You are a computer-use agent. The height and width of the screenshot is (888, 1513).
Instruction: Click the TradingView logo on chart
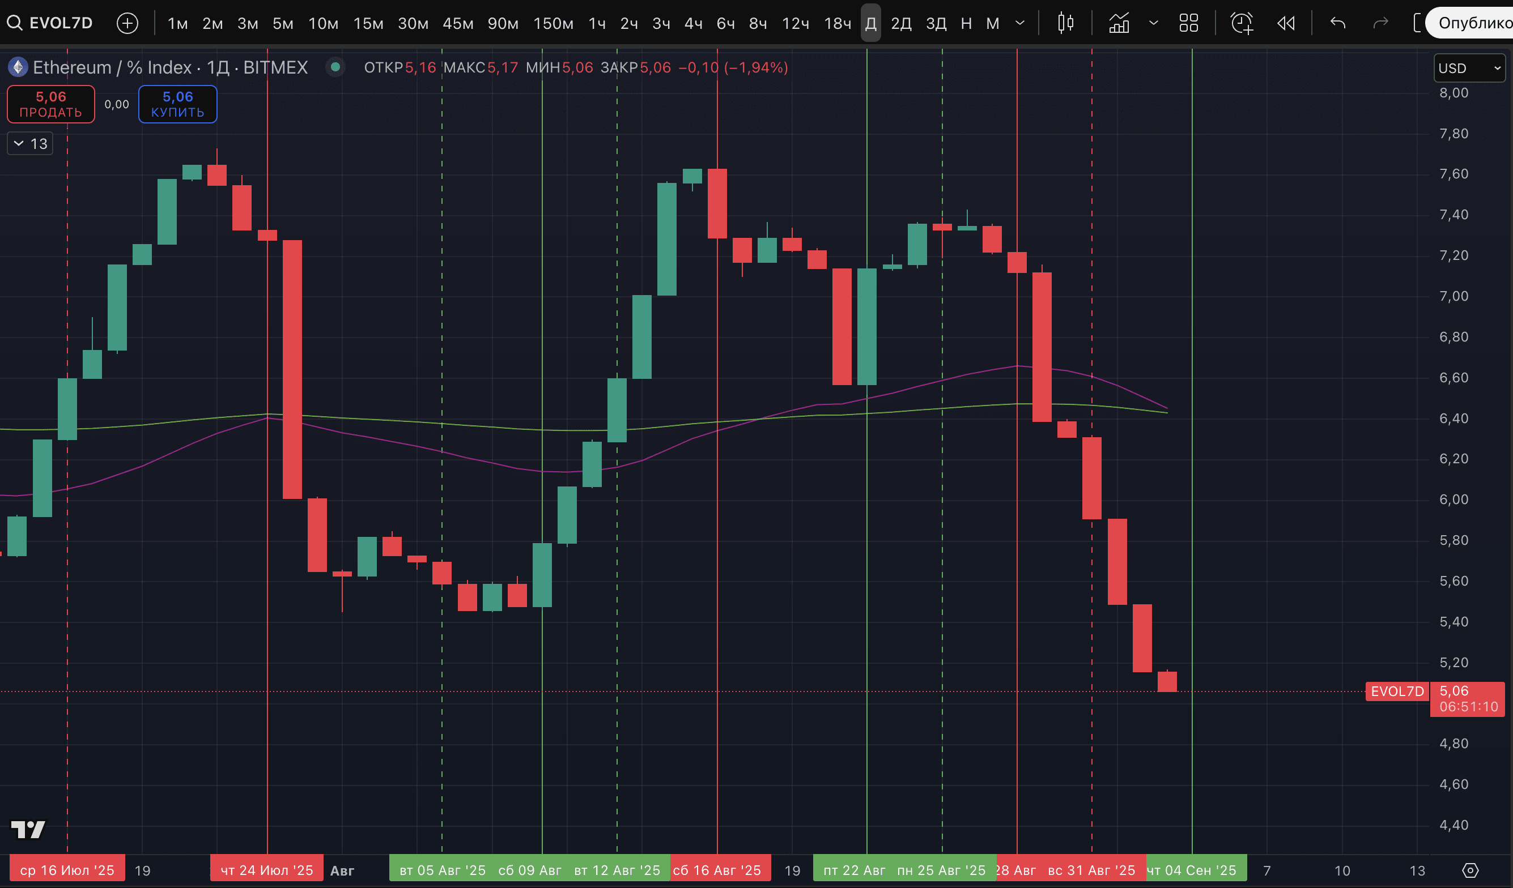28,830
